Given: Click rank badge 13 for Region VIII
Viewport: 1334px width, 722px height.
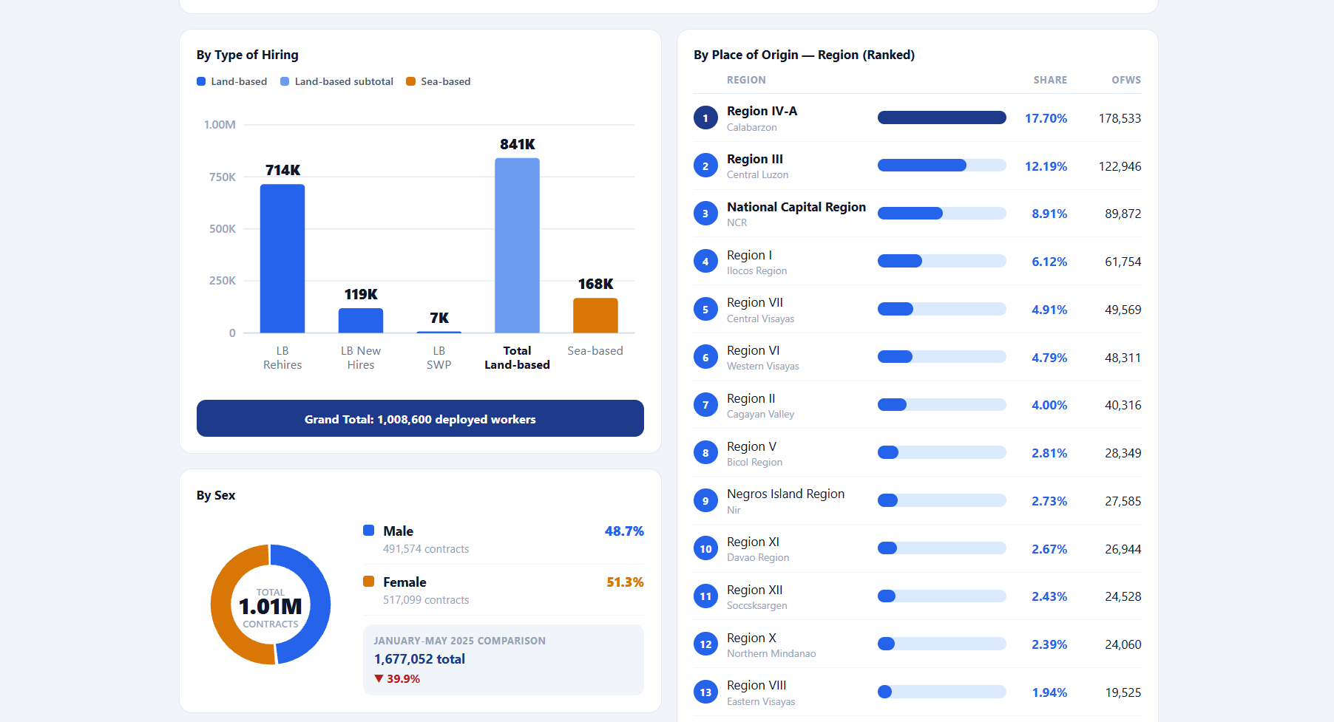Looking at the screenshot, I should pos(705,692).
